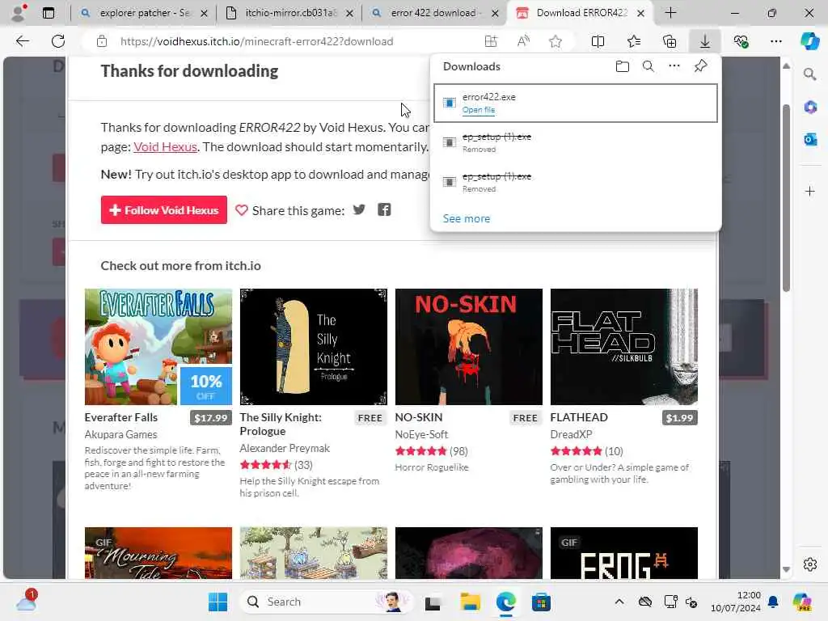Click the page vertical scrollbar thumb

click(786, 198)
